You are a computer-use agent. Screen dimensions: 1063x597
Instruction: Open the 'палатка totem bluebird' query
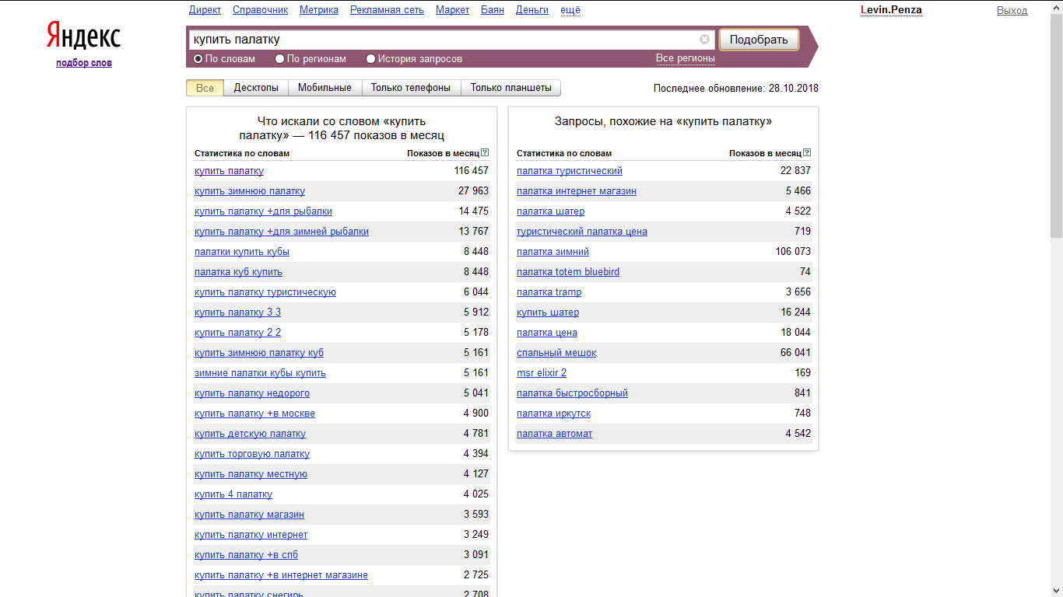tap(568, 272)
